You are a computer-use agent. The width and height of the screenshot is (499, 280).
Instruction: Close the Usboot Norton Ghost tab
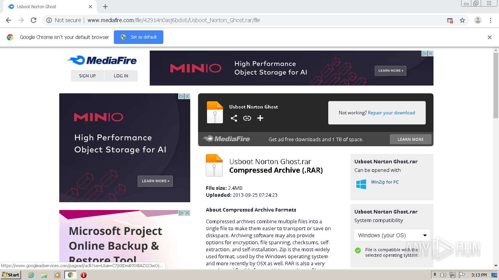click(90, 7)
